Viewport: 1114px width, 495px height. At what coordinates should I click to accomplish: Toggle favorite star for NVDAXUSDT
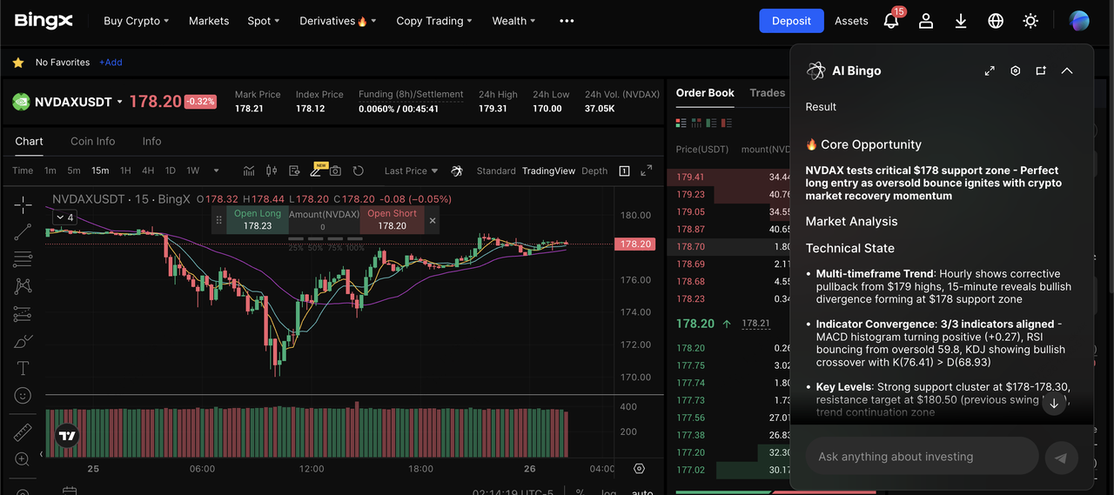click(18, 63)
